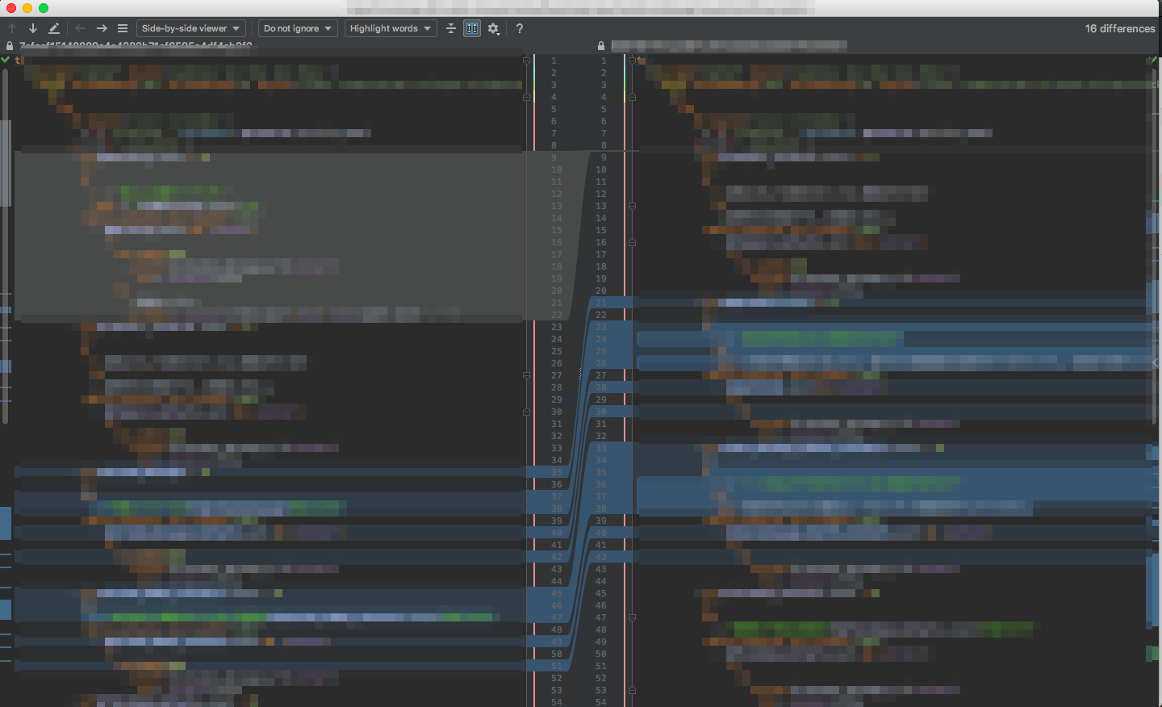The image size is (1162, 707).
Task: Click line number 27 in right gutter
Action: pos(601,375)
